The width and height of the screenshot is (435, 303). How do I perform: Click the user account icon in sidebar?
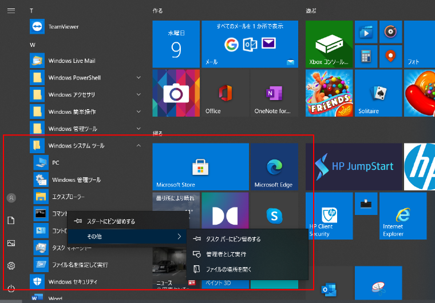click(x=11, y=198)
